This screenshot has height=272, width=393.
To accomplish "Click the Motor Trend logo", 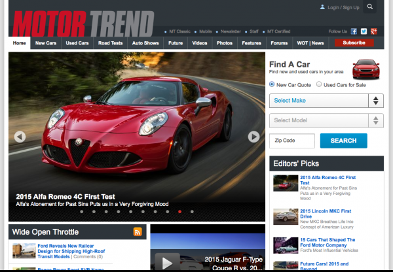I will (x=83, y=24).
